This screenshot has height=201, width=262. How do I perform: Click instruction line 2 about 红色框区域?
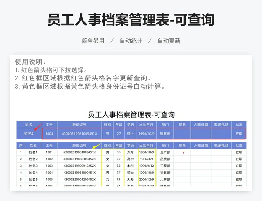tap(83, 78)
